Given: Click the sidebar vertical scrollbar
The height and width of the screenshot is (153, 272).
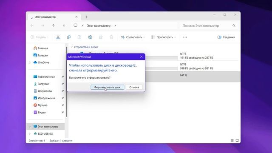Looking at the screenshot, I should pyautogui.click(x=67, y=82).
